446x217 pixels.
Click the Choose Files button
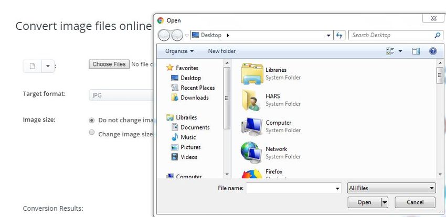coord(109,64)
